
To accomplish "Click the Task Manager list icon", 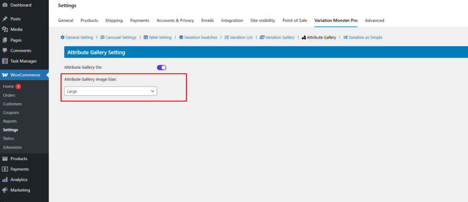I will point(5,61).
